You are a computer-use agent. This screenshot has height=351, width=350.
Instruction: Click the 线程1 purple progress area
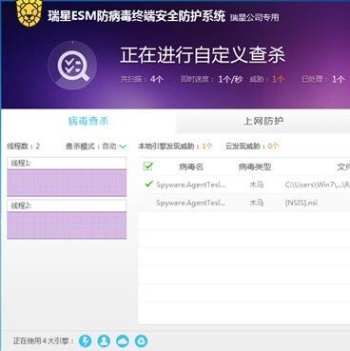(67, 183)
